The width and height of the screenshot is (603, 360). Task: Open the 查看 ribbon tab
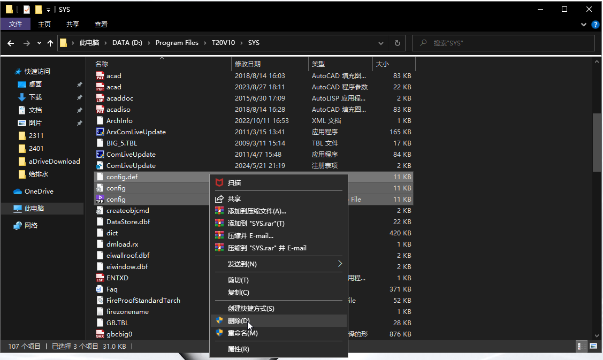click(x=101, y=24)
